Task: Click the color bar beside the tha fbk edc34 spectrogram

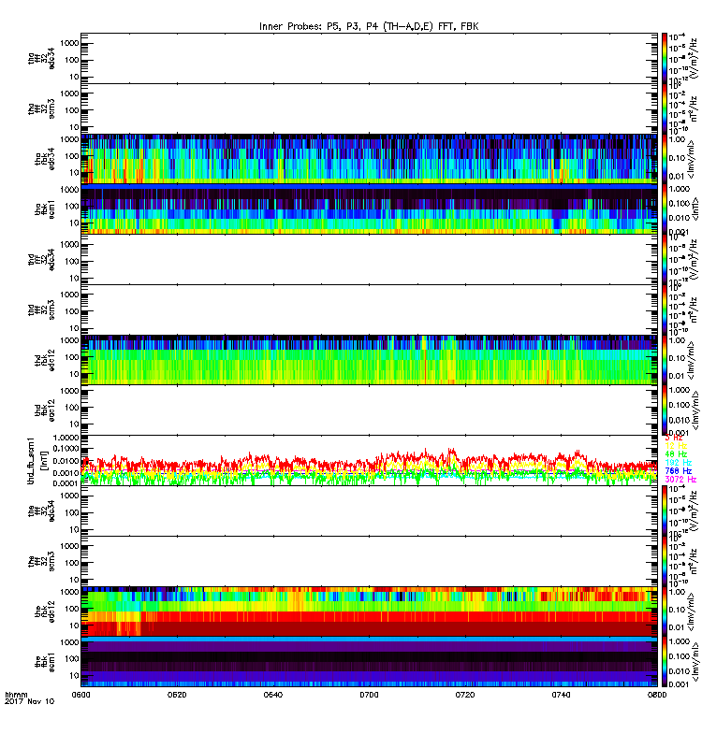Action: click(665, 159)
